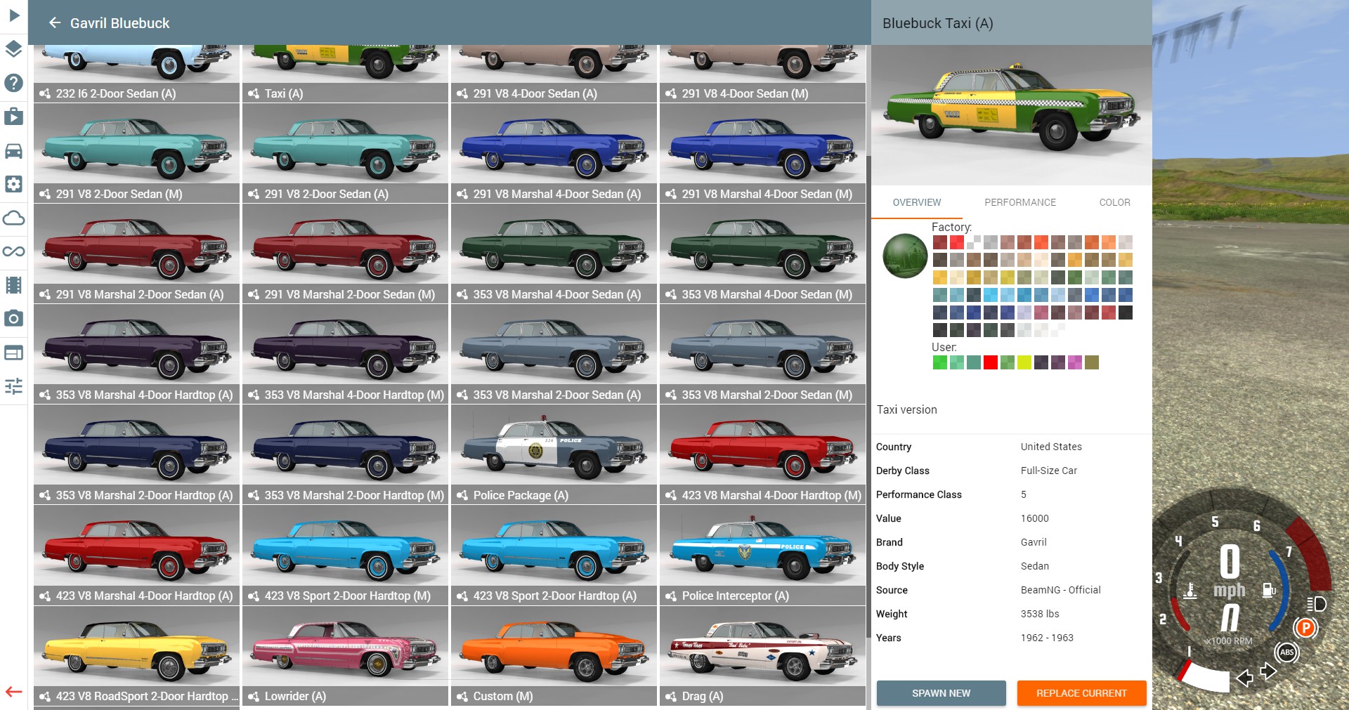Click the "16000" value entry
1349x710 pixels.
point(1035,518)
